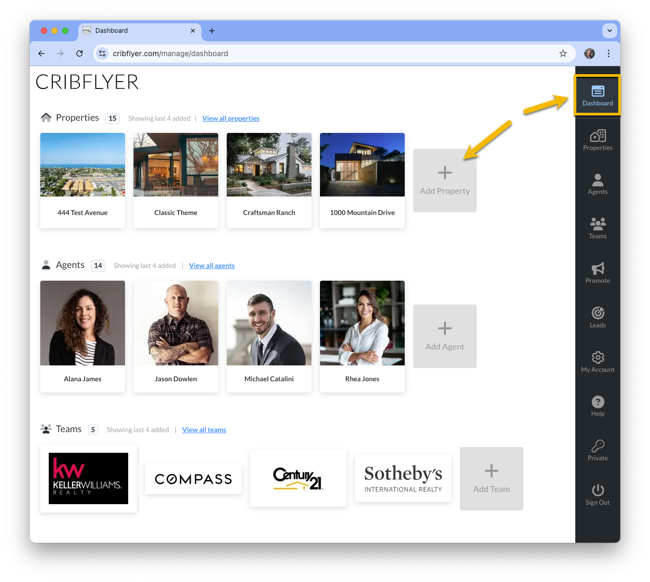Click the Add Property button
Screen dimensions: 650x582
click(x=445, y=181)
